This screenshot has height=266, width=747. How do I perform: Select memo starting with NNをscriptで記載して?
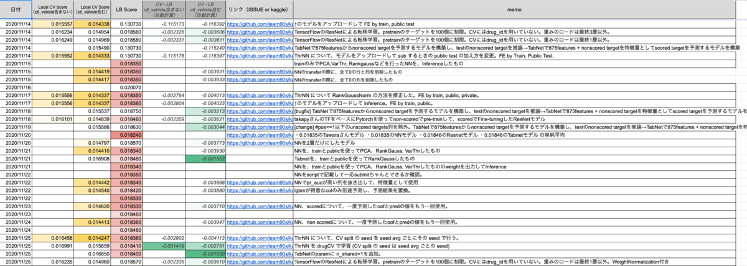tap(519, 174)
